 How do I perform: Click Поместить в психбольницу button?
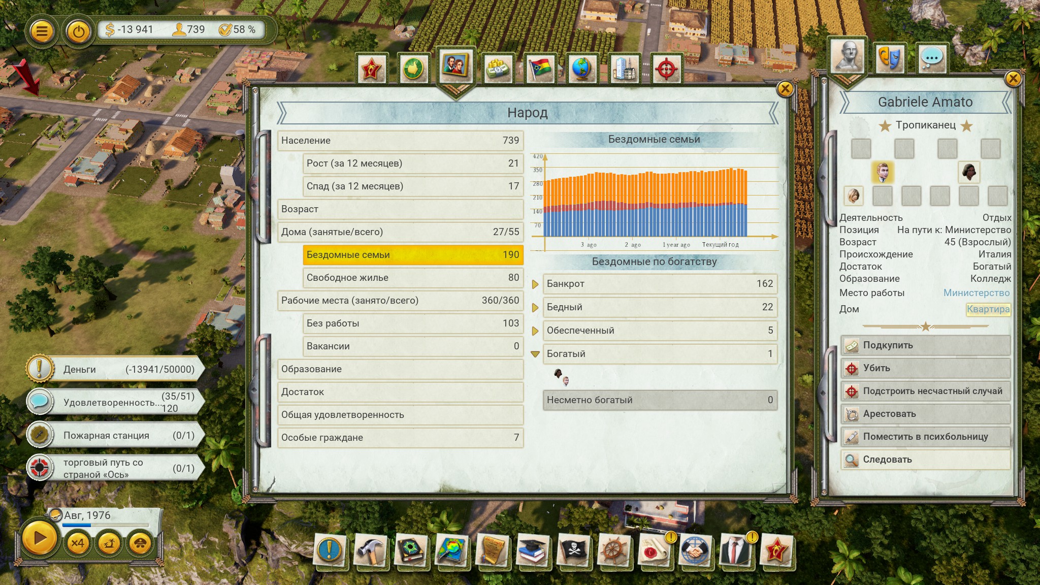(x=926, y=437)
